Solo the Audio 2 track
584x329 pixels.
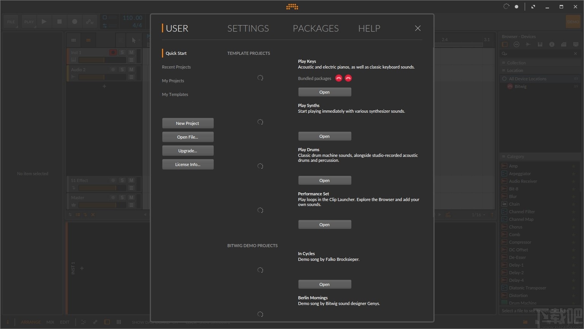click(x=122, y=70)
